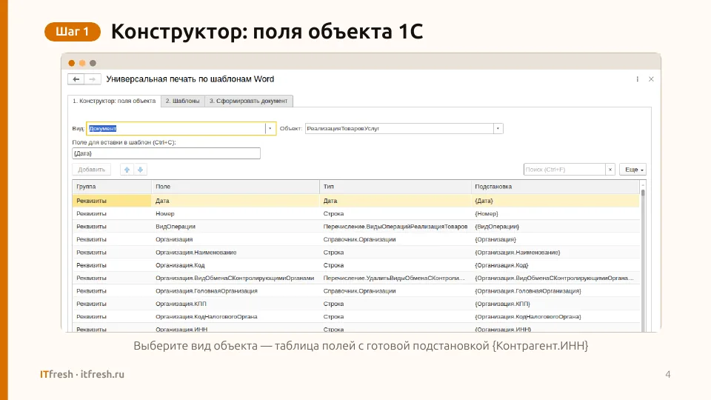
Task: Click the template insert field {Дата}
Action: [166, 153]
